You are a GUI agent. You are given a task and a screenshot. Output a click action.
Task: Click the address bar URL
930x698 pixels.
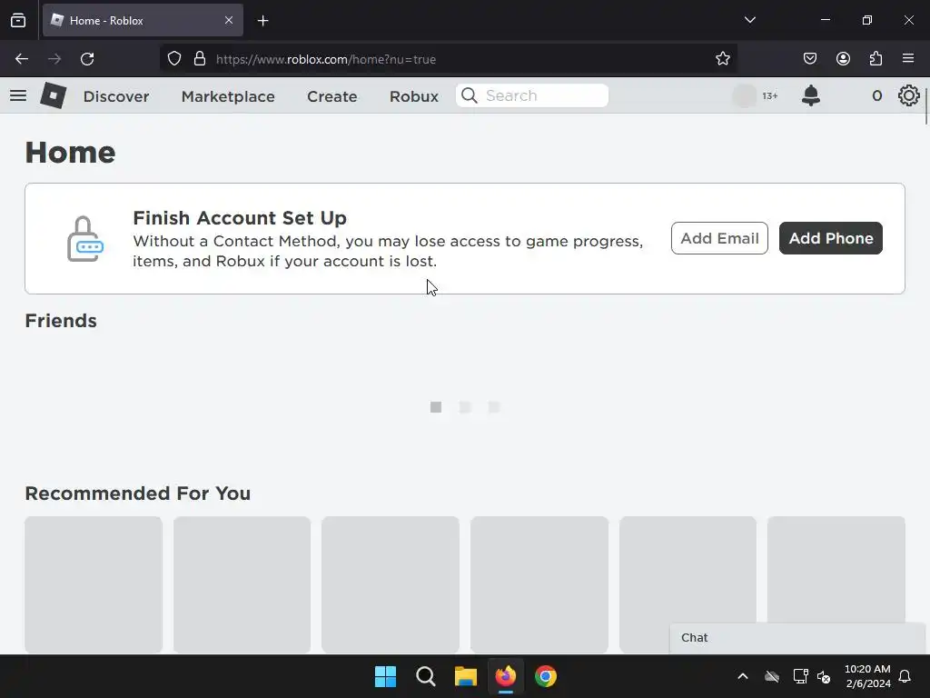(326, 59)
